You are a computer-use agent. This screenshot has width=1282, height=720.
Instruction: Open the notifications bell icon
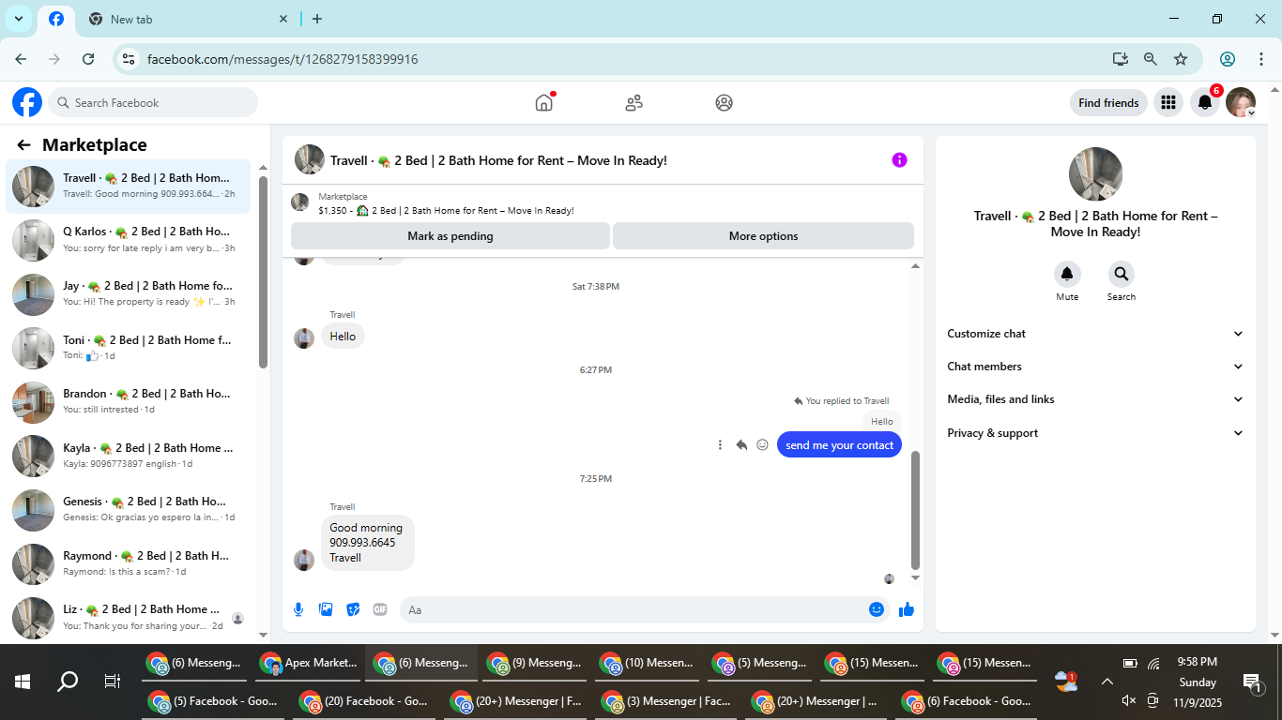[1205, 102]
